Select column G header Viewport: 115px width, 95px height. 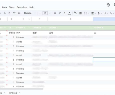tap(70, 19)
